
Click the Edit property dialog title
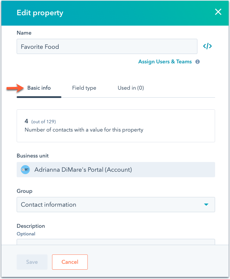[40, 12]
